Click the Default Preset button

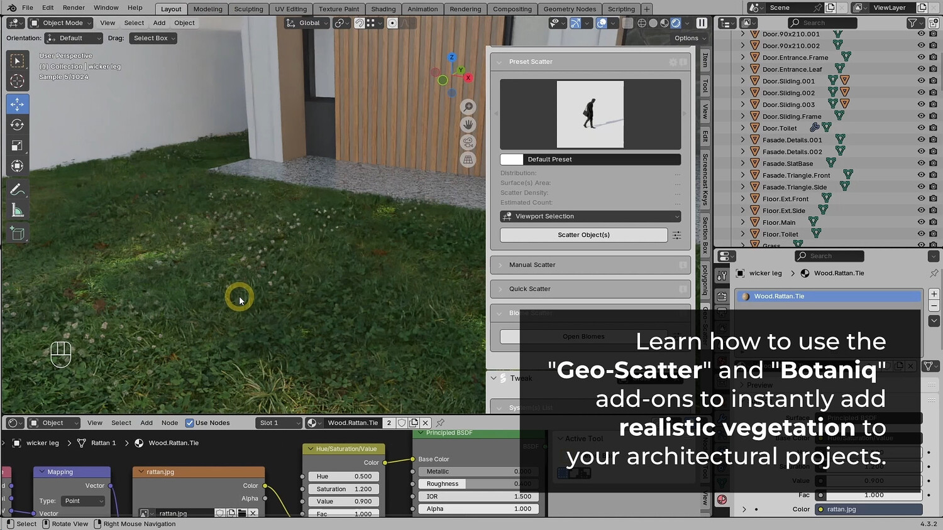pyautogui.click(x=590, y=160)
